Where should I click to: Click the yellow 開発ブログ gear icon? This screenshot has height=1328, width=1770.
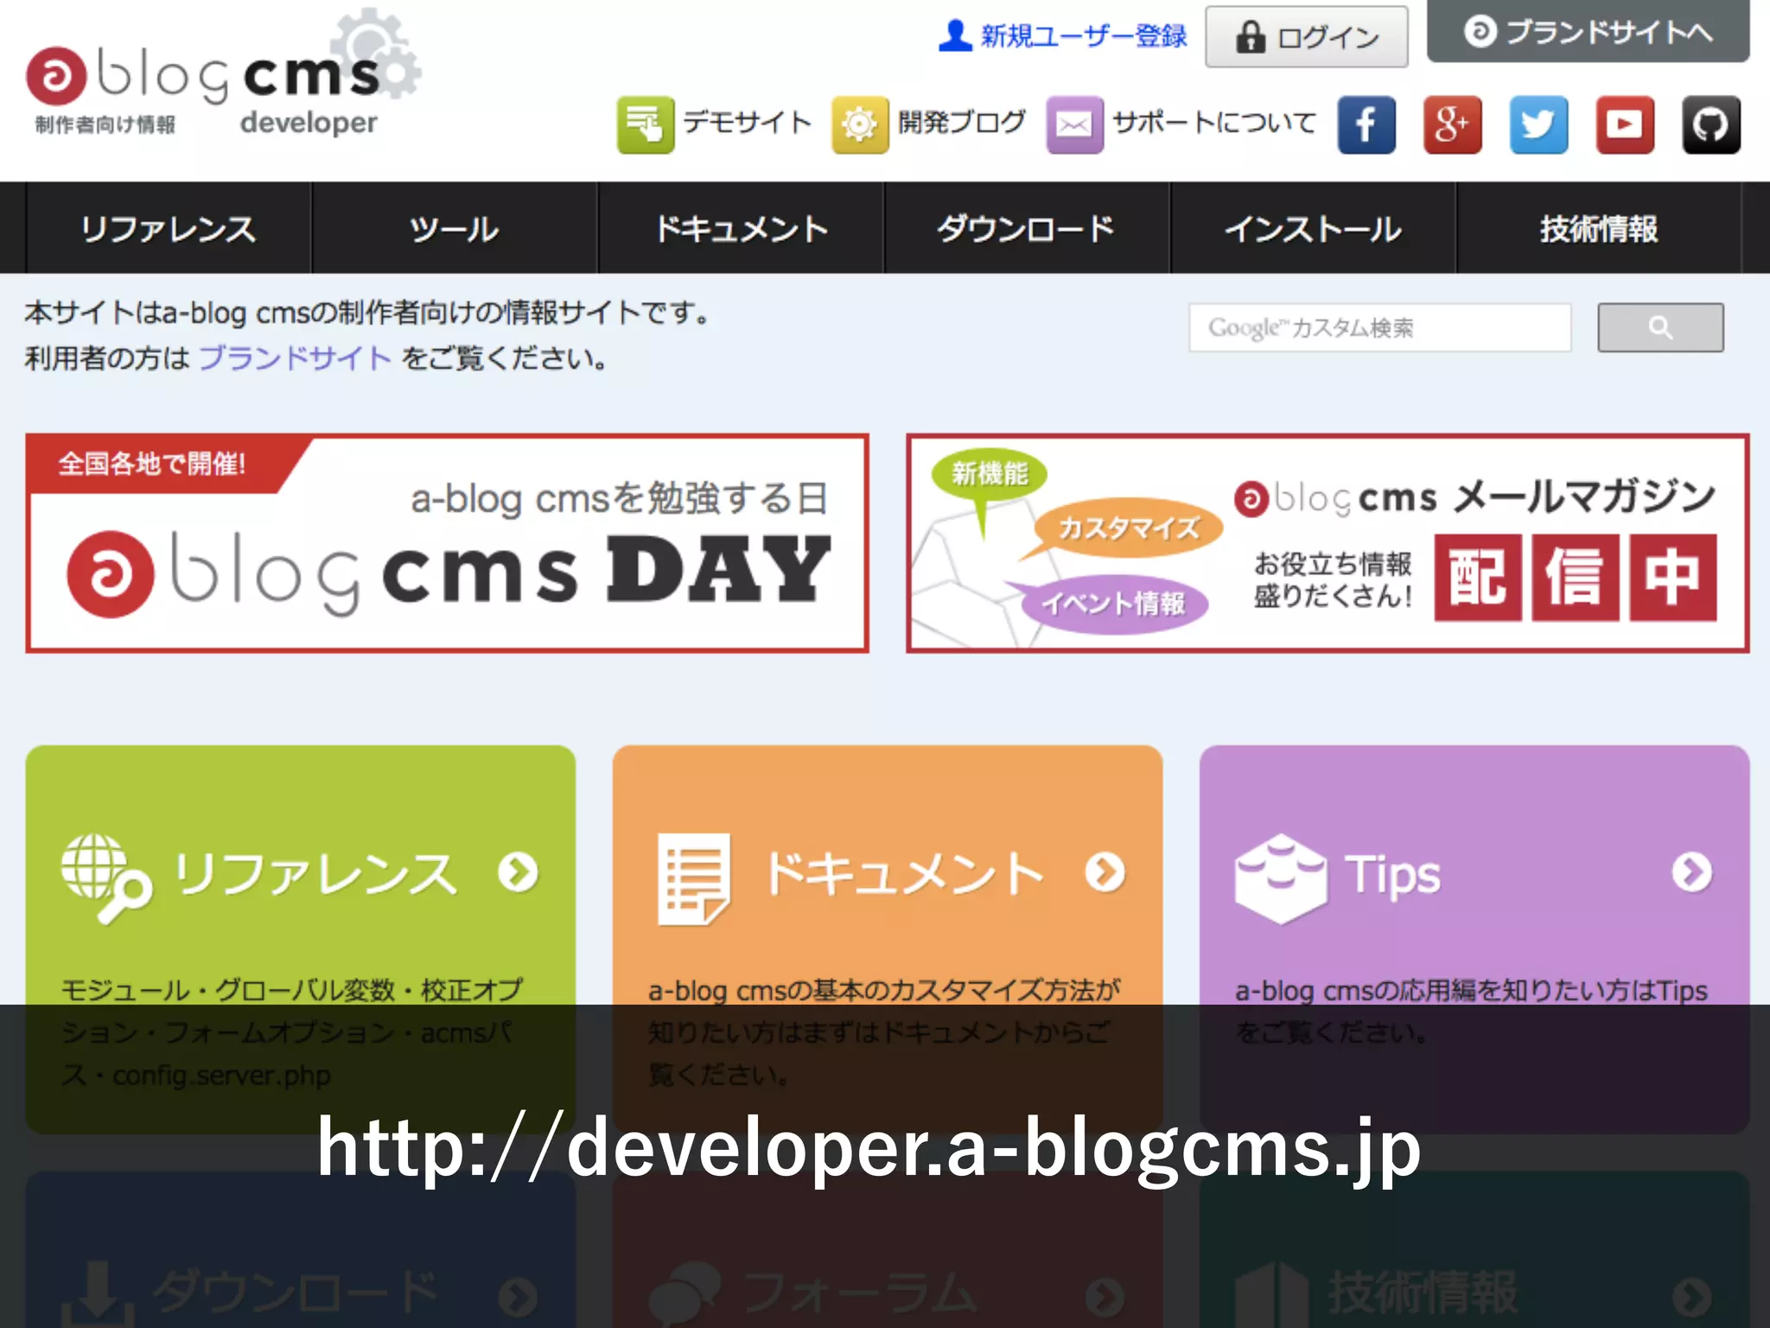(x=860, y=124)
